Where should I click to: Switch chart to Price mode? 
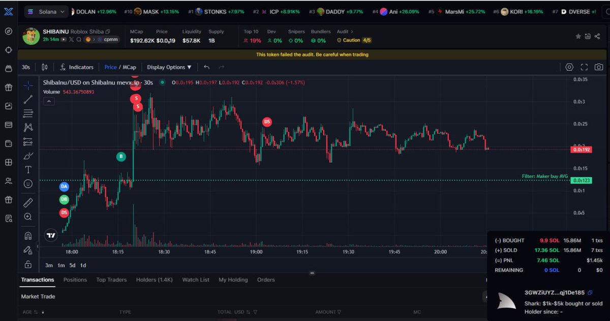pyautogui.click(x=110, y=67)
